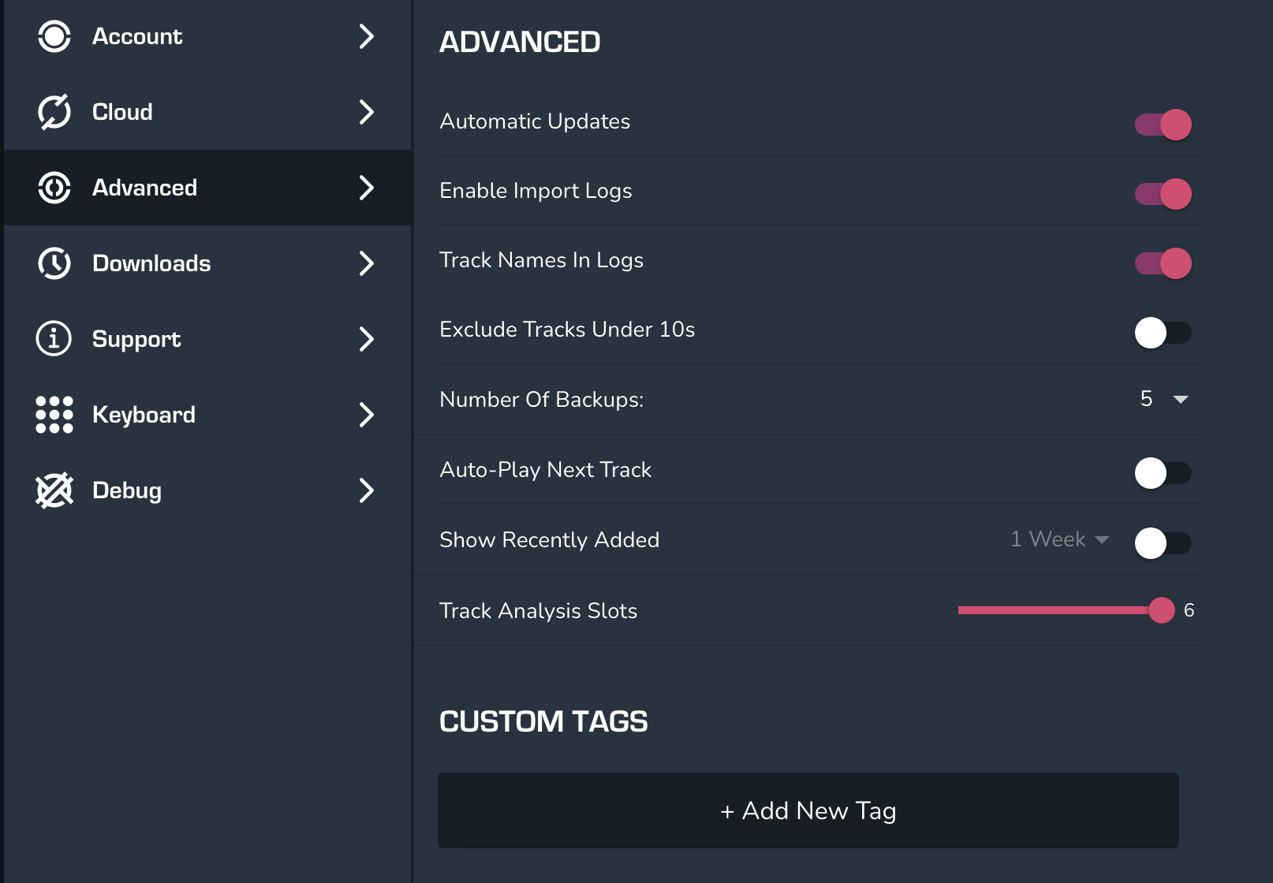This screenshot has height=883, width=1273.
Task: Click the Cloud sync icon
Action: [54, 112]
